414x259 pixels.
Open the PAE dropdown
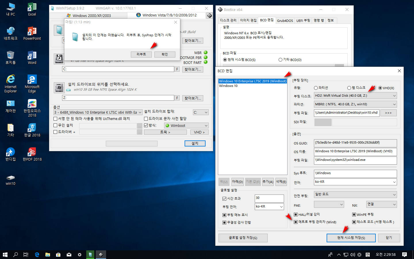(329, 204)
